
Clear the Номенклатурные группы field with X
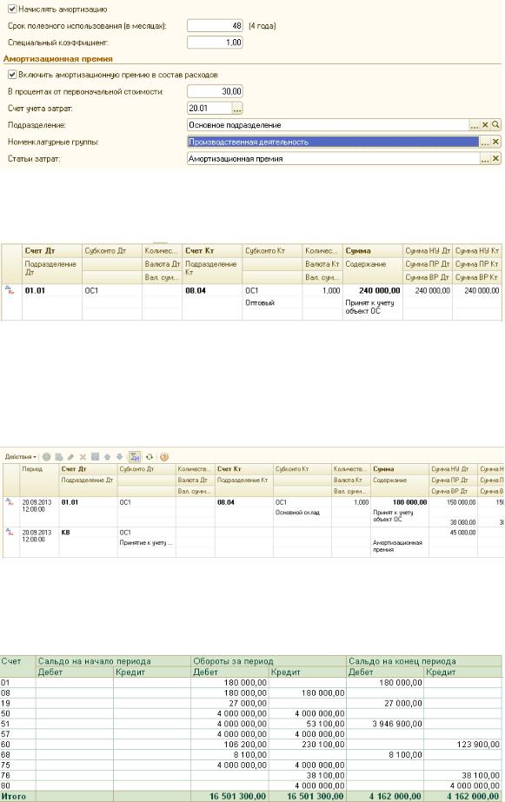[495, 143]
